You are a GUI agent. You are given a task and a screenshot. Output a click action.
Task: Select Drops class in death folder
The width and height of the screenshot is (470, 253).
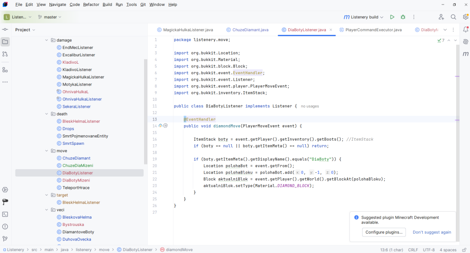click(x=68, y=129)
